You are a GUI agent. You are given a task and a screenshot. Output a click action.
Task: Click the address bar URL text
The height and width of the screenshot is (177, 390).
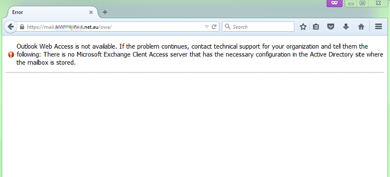pyautogui.click(x=69, y=27)
